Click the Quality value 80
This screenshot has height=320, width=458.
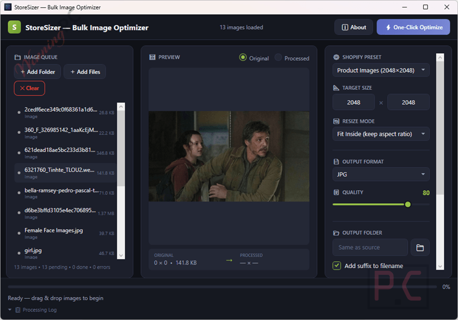click(426, 193)
